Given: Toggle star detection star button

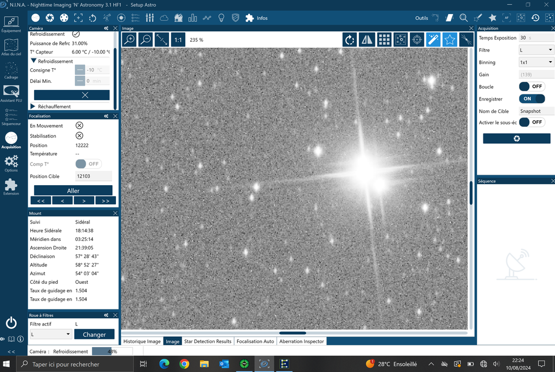Looking at the screenshot, I should [449, 40].
